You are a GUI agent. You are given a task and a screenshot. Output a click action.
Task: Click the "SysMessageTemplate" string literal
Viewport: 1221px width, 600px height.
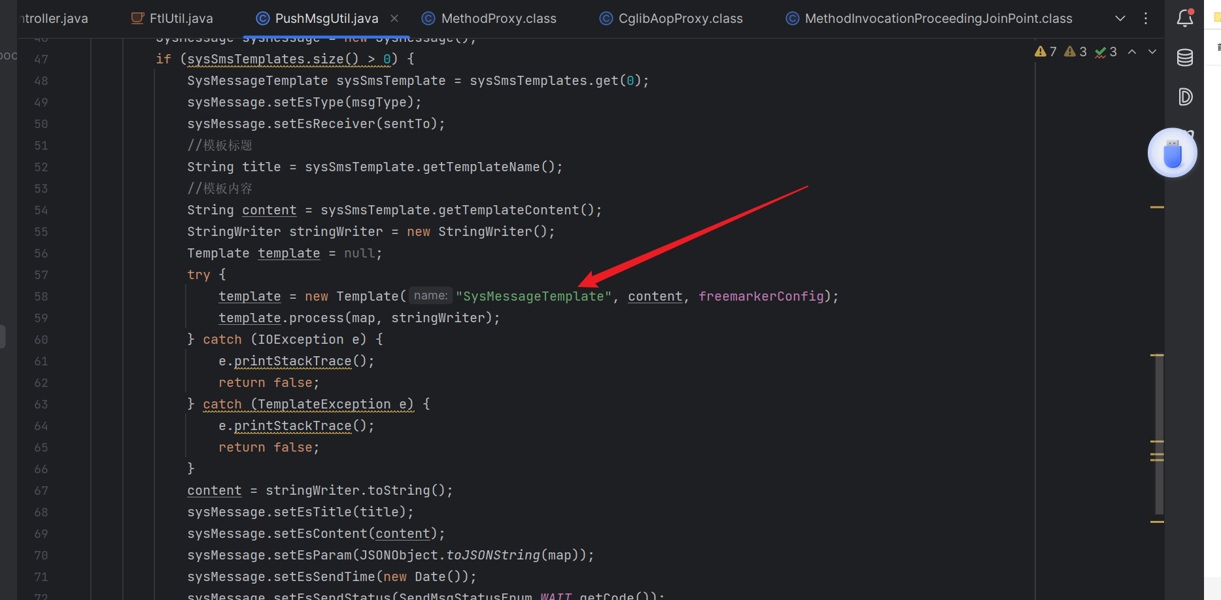click(x=534, y=296)
